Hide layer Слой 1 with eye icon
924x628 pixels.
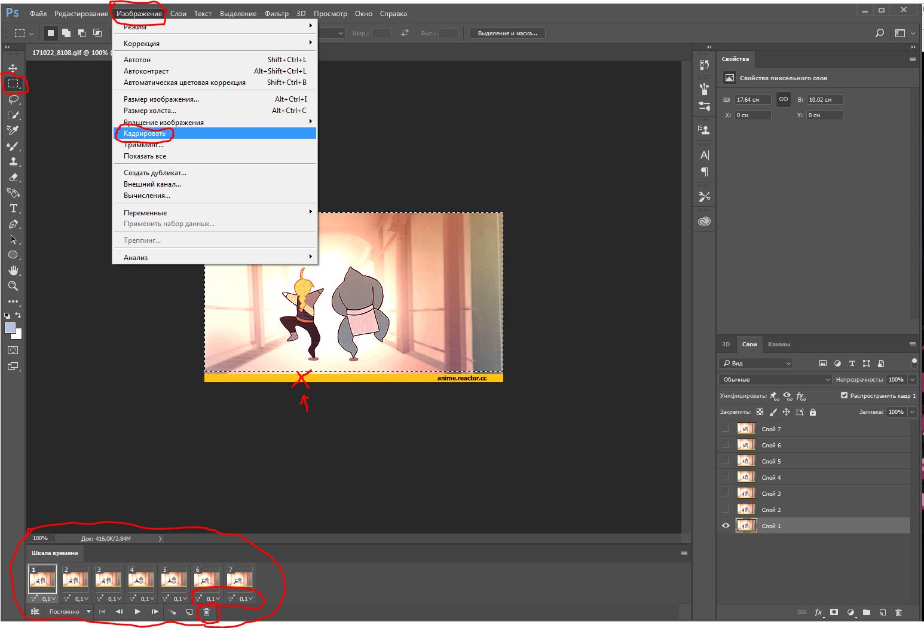726,526
